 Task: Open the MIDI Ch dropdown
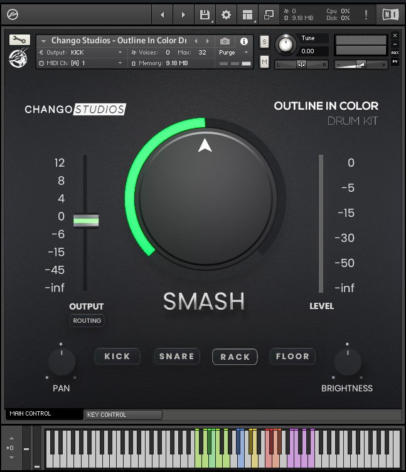coord(81,63)
